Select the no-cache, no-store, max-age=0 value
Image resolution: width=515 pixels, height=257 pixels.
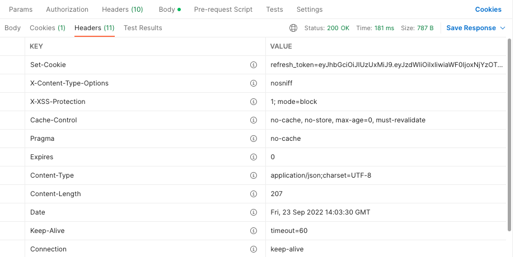[348, 120]
